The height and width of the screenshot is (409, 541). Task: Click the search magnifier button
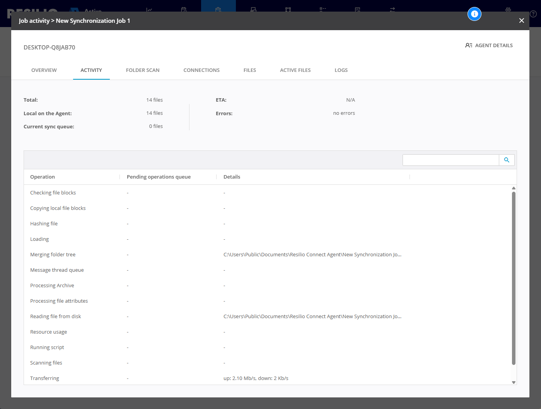507,160
